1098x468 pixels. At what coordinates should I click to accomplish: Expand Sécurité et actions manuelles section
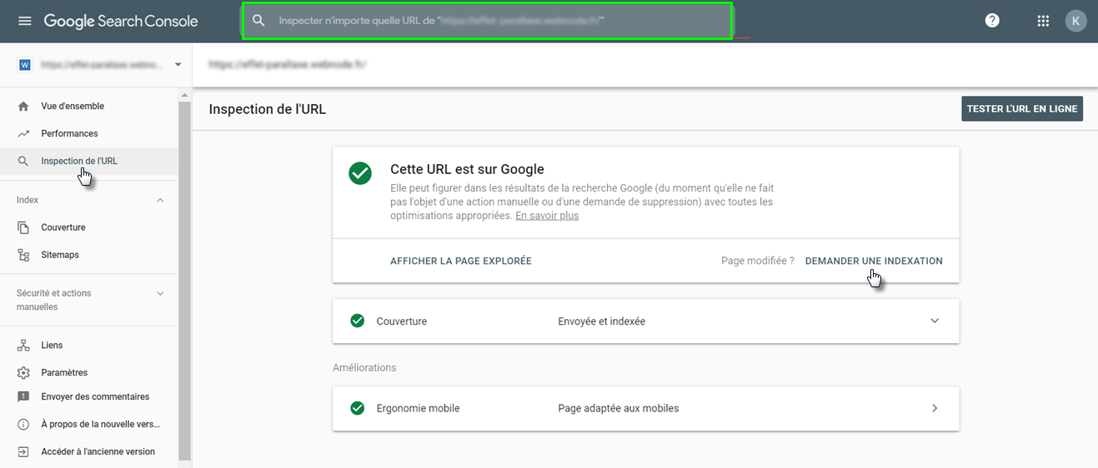pos(161,293)
